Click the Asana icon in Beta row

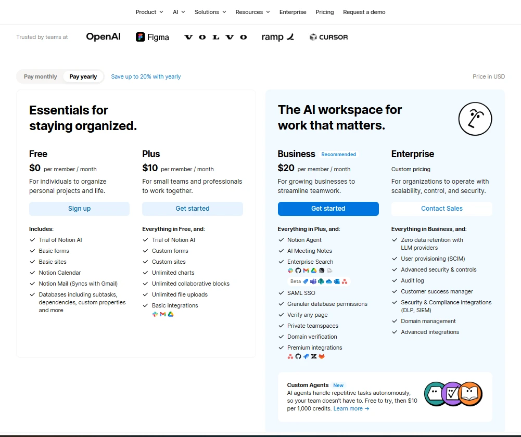pyautogui.click(x=345, y=281)
